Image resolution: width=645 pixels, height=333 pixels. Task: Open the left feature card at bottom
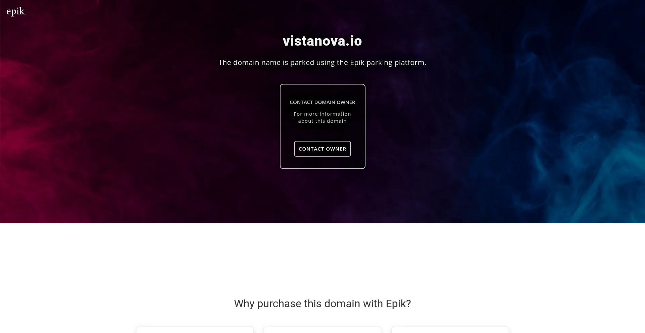195,330
